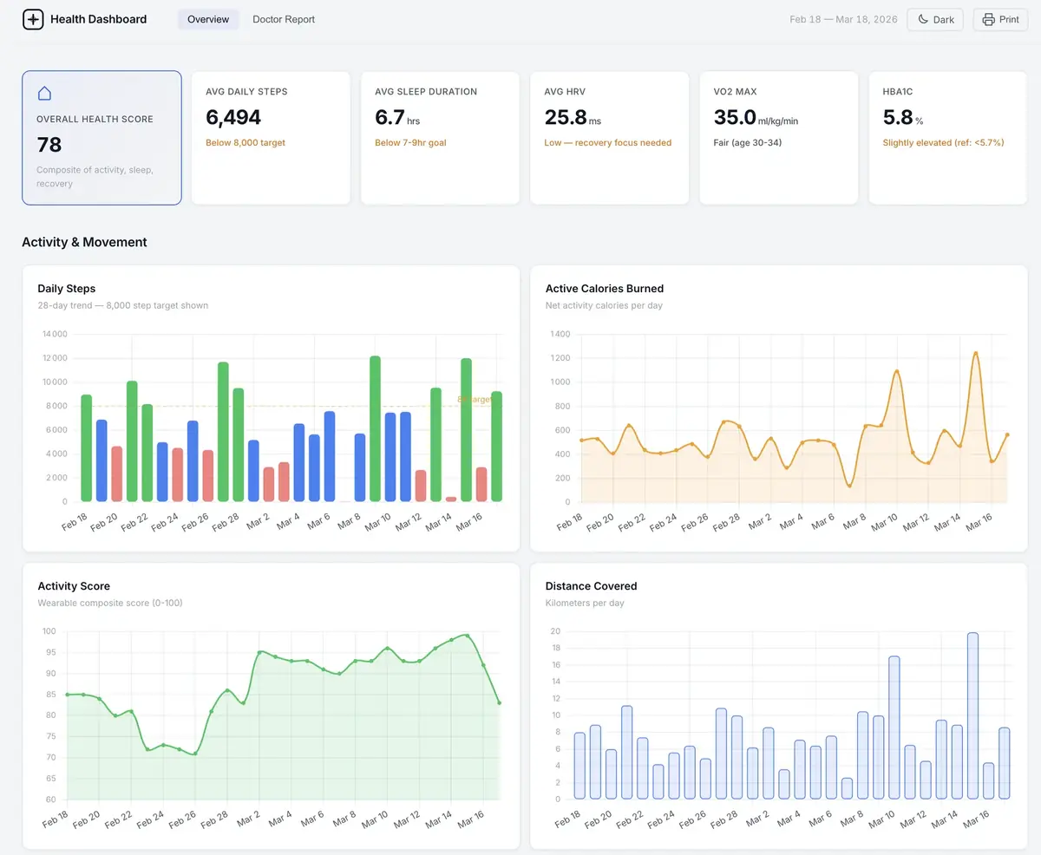The image size is (1041, 855).
Task: Click the printer icon in the header
Action: click(988, 19)
